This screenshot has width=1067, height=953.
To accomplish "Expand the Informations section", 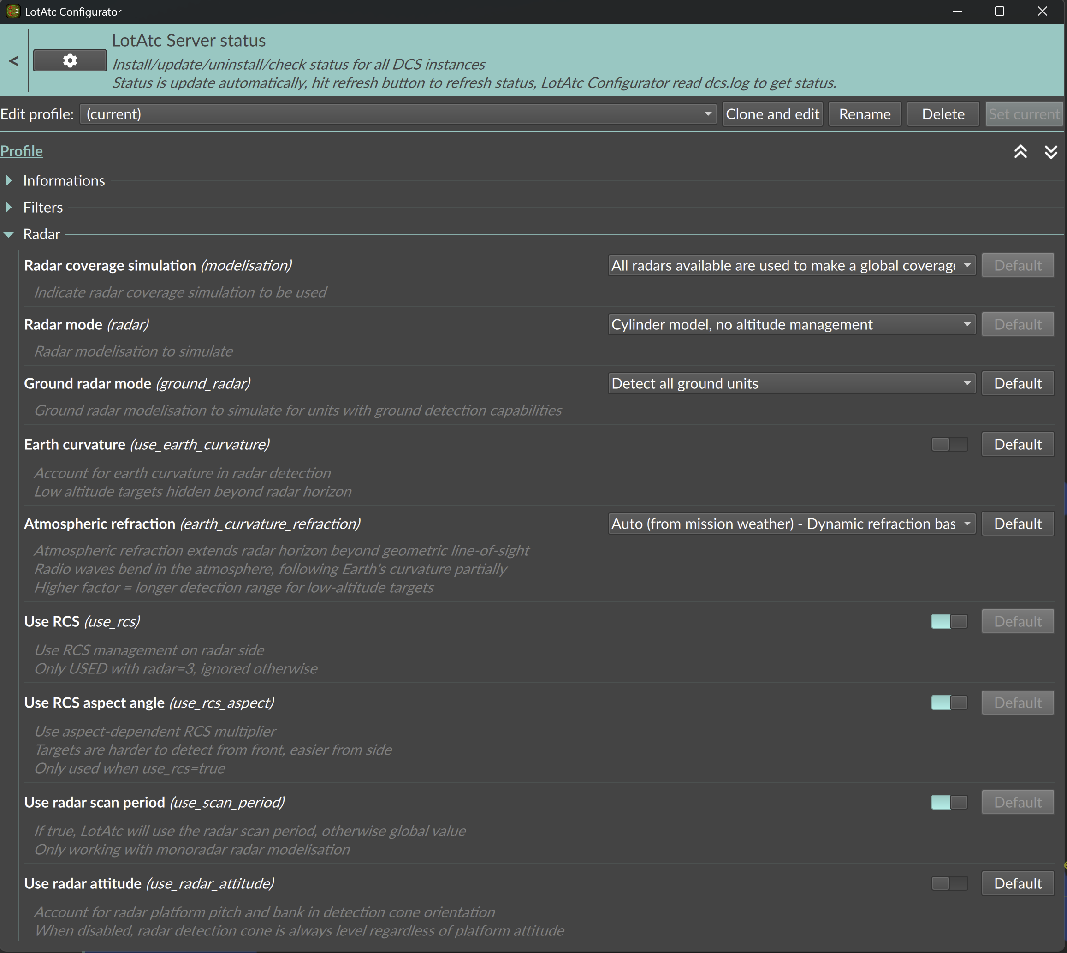I will [8, 181].
